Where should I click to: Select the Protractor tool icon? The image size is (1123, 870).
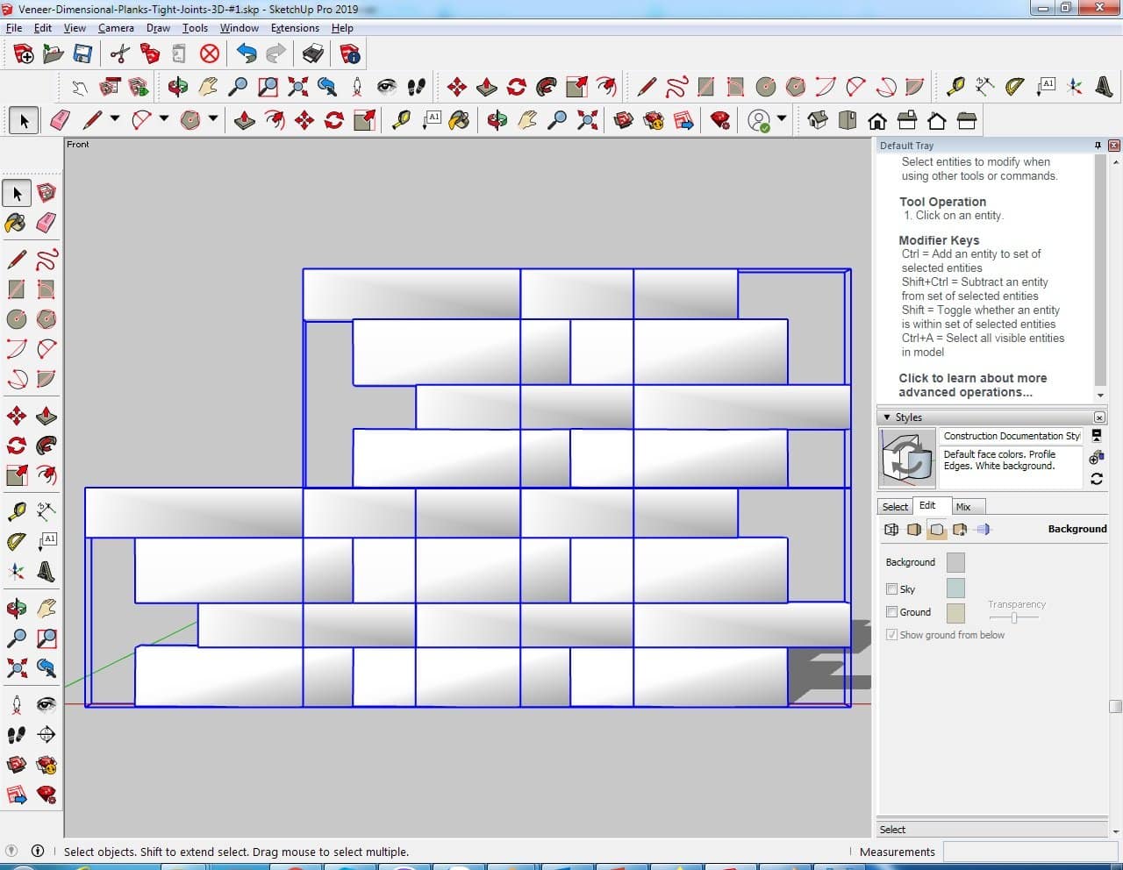tap(1014, 86)
